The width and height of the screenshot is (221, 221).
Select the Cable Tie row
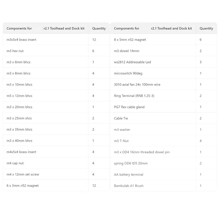tap(164, 118)
